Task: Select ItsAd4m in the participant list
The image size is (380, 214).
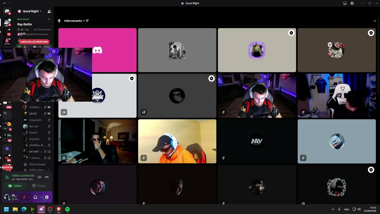Action: pos(37,107)
